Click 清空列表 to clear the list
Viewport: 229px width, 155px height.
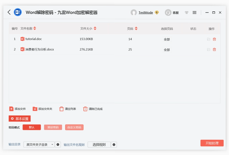point(68,109)
